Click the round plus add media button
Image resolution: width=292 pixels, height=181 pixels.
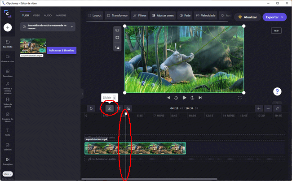pos(8,27)
